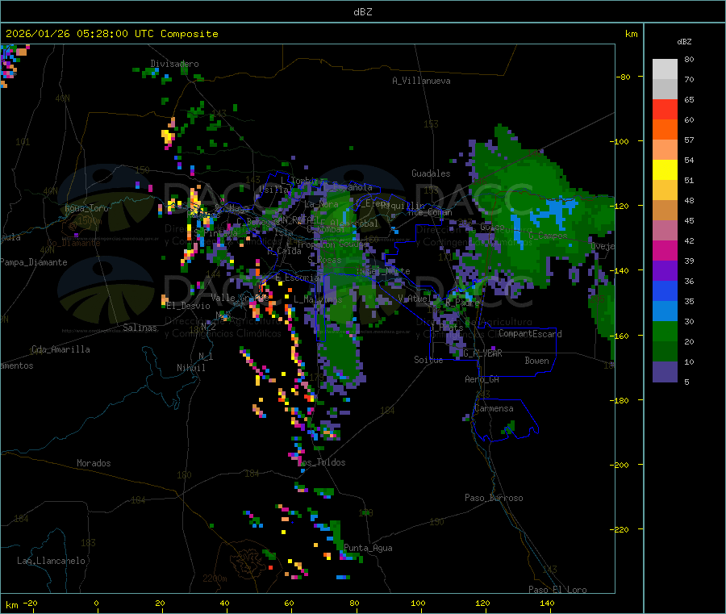This screenshot has width=726, height=614.
Task: Click the yellow 54–51 dBZ legend swatch
Action: click(665, 170)
